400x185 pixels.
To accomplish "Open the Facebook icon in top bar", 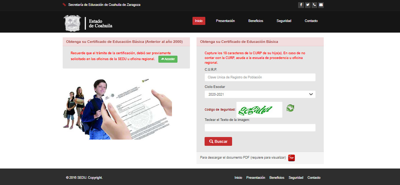I will pyautogui.click(x=301, y=5).
